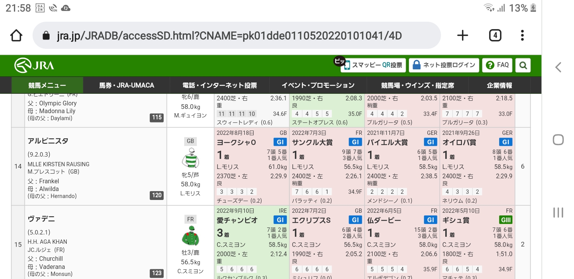Click jockey name C.スミヨン under Vadeni's silks

190,271
